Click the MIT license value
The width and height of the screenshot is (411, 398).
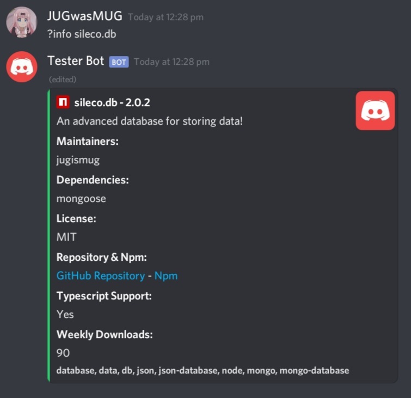pos(66,237)
